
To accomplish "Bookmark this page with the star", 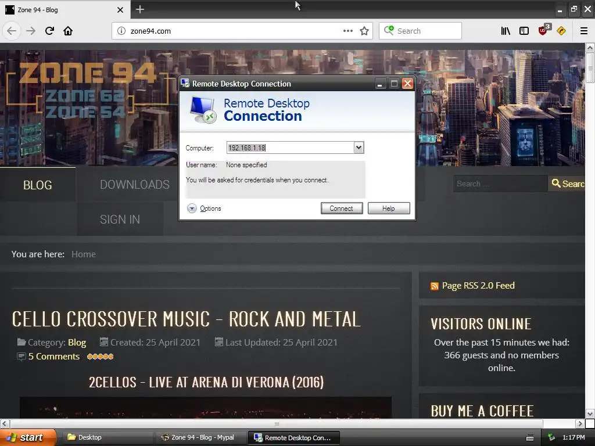I will click(x=364, y=31).
